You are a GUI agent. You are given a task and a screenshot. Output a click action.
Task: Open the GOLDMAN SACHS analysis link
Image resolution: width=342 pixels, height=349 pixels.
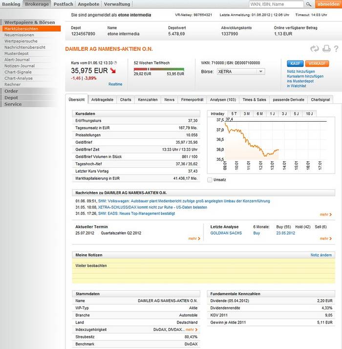(x=226, y=233)
